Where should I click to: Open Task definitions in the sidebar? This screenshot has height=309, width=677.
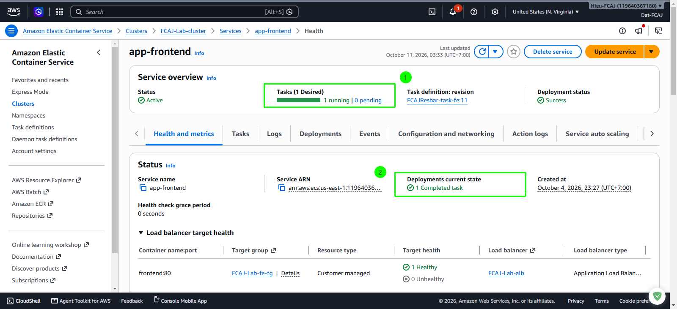33,127
